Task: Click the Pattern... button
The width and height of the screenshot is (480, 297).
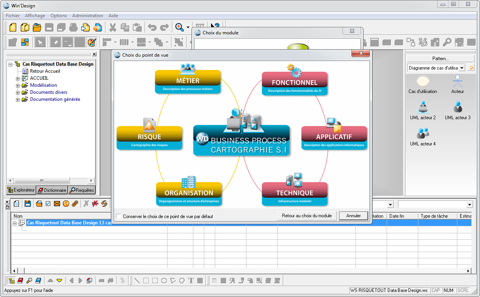Action: [441, 59]
